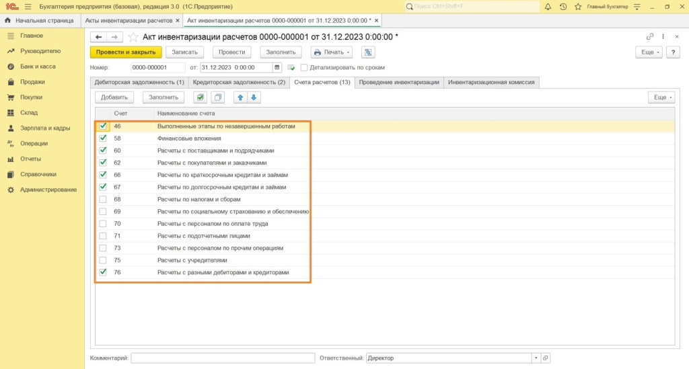Open the history clock icon

coord(563,7)
